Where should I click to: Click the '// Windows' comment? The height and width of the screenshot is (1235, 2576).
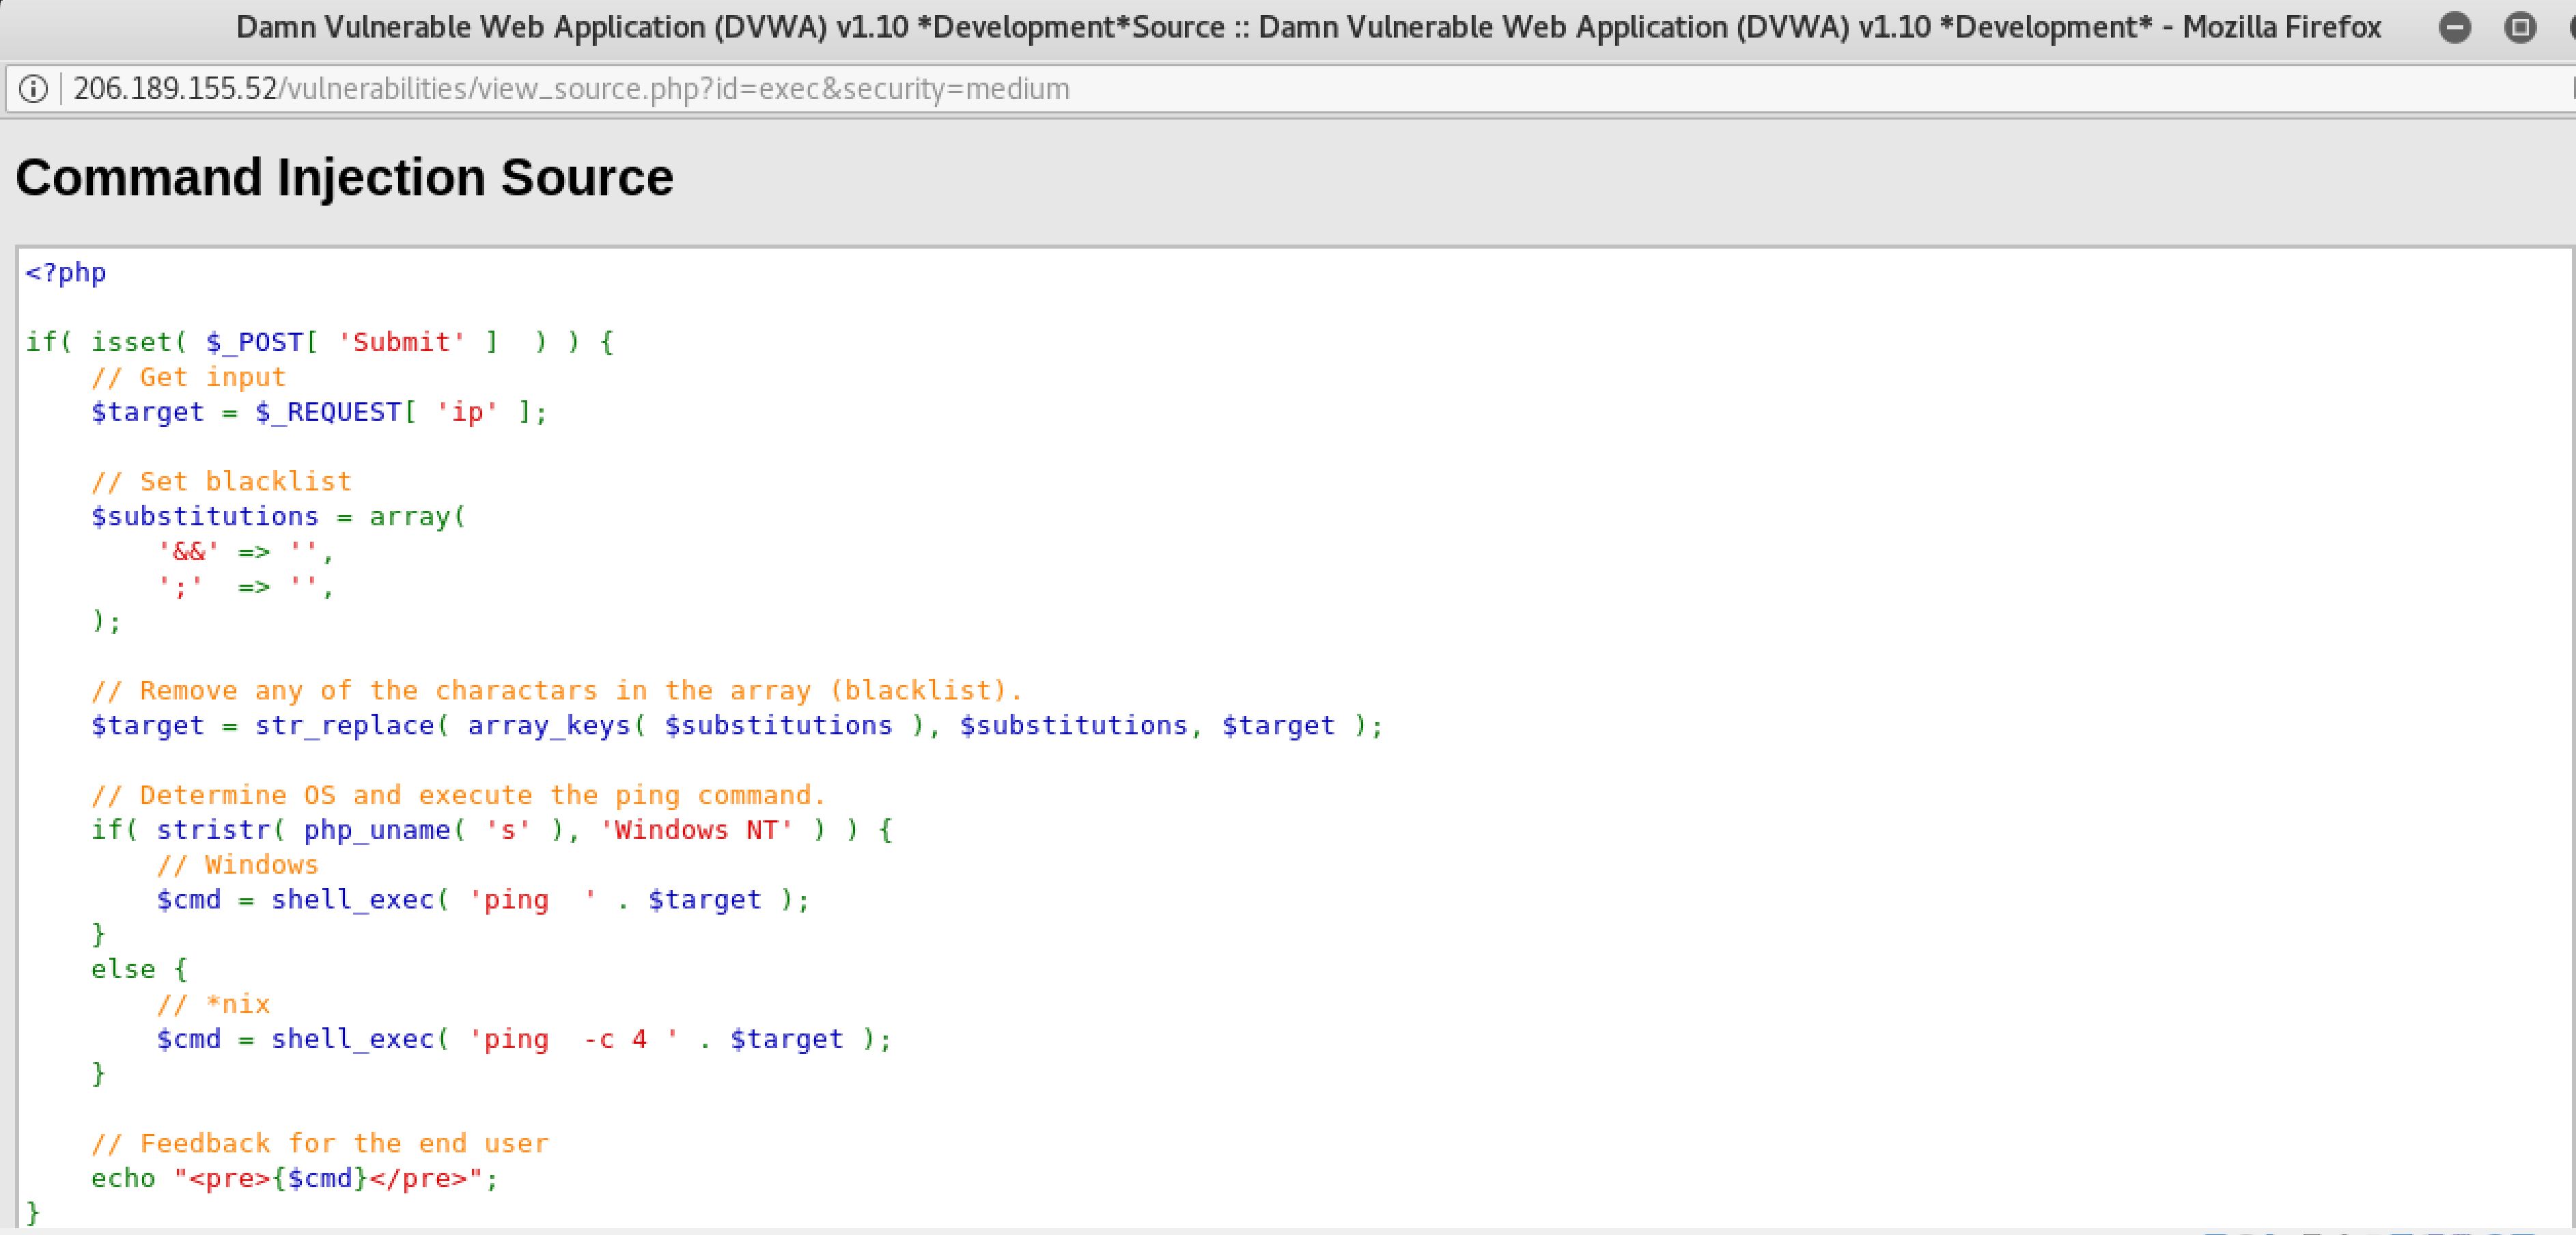click(x=237, y=865)
